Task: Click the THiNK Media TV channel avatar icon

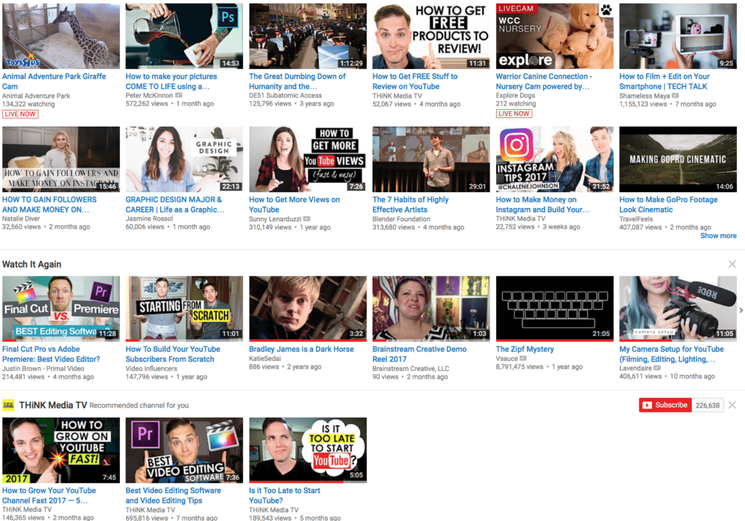Action: [9, 405]
